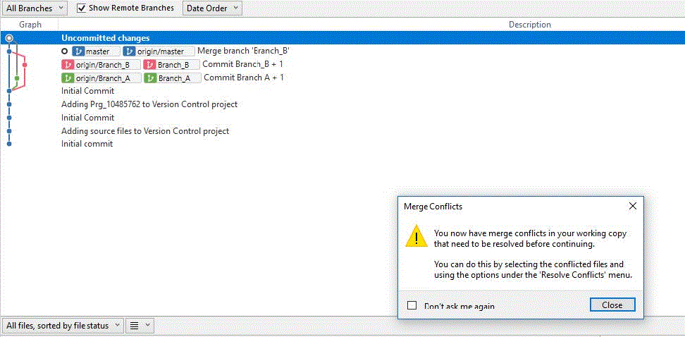The image size is (685, 337).
Task: Check the Don't ask me again box
Action: 412,305
